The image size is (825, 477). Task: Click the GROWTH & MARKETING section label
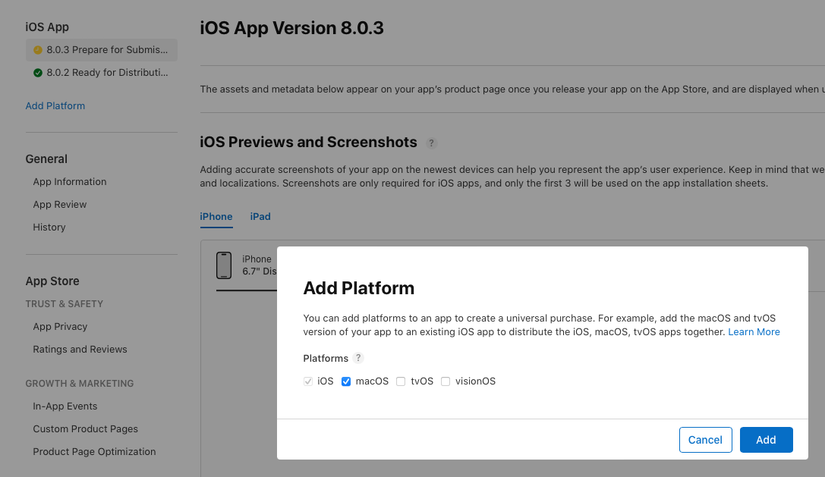coord(80,384)
